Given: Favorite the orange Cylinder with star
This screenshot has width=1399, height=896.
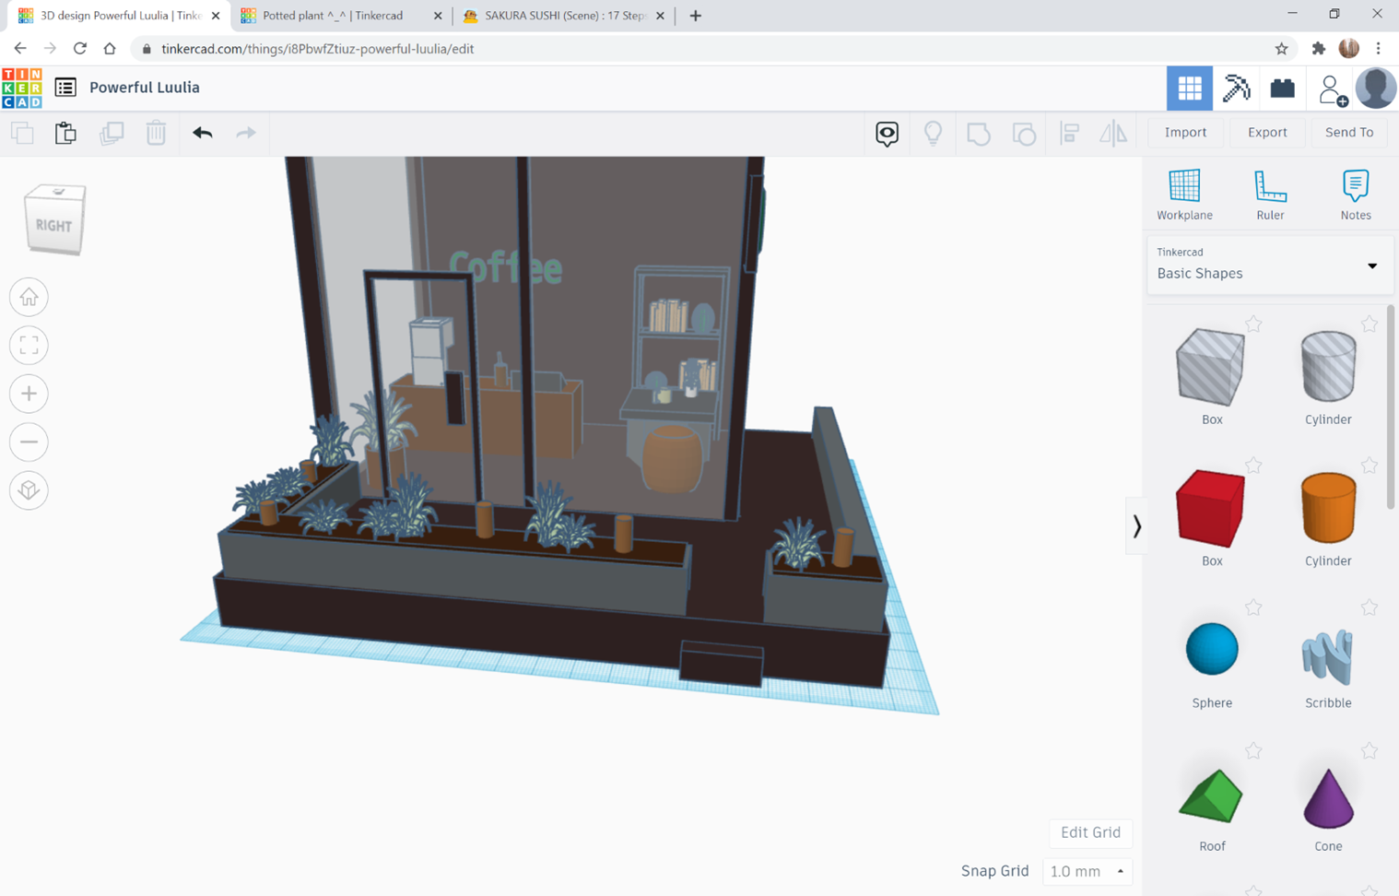Looking at the screenshot, I should click(1370, 466).
